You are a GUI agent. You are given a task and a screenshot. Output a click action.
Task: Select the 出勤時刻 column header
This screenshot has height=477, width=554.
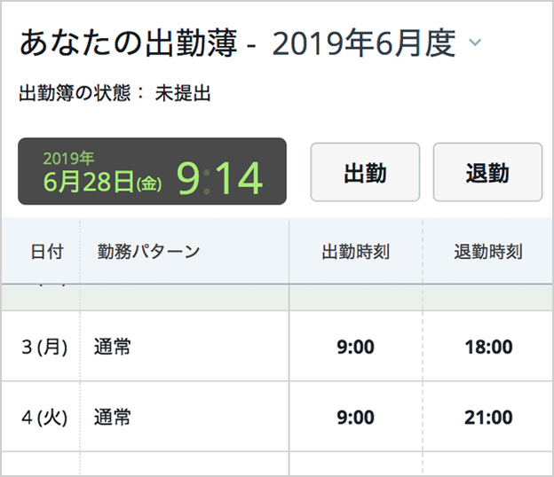(x=355, y=252)
